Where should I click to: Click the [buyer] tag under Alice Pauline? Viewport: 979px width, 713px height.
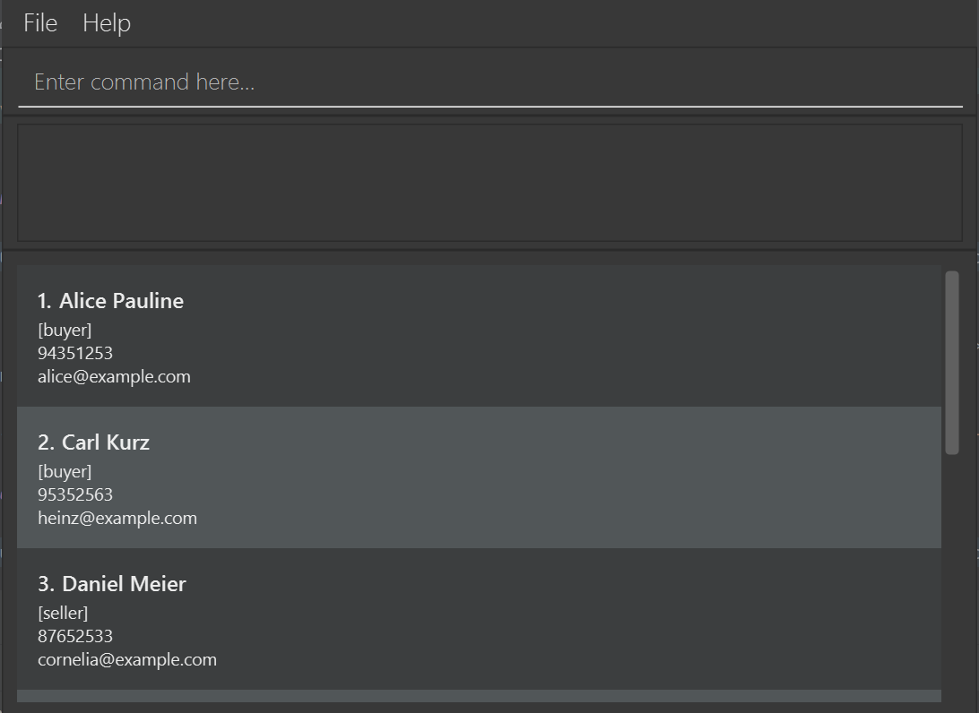coord(65,330)
